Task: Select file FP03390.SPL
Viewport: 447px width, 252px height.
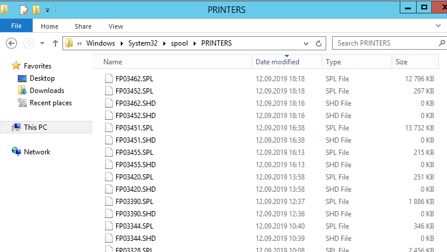Action: point(134,202)
